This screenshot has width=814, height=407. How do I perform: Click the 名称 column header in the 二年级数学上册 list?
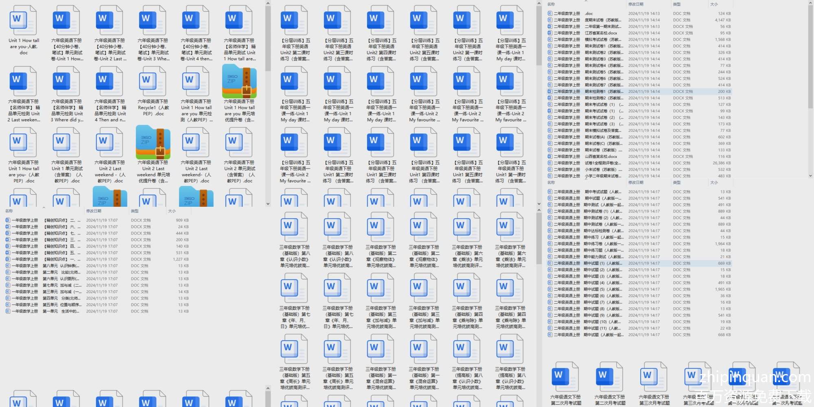coord(551,4)
